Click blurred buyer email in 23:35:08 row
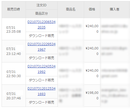130x109 pixels. [114, 29]
